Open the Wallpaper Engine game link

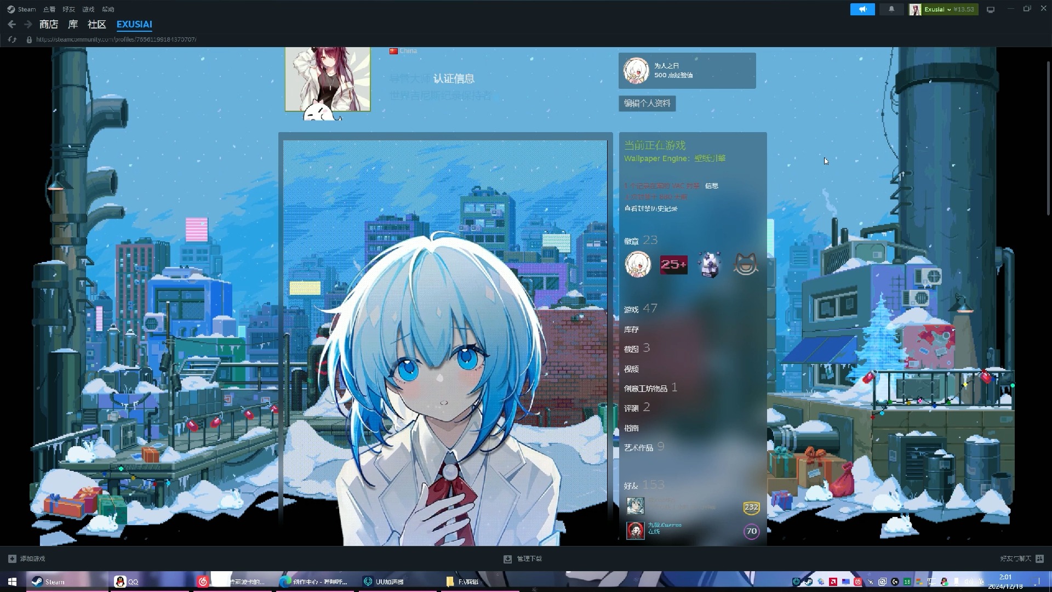pyautogui.click(x=674, y=158)
